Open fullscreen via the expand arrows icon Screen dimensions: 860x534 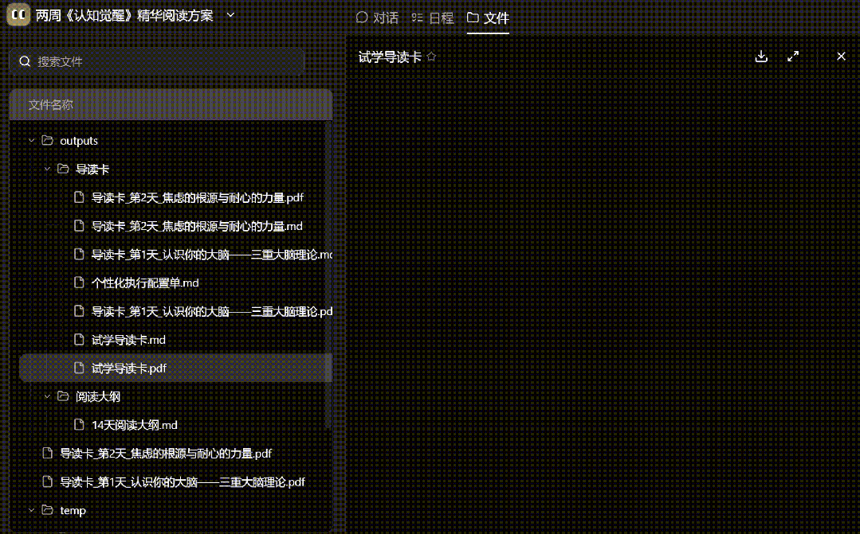click(x=793, y=57)
